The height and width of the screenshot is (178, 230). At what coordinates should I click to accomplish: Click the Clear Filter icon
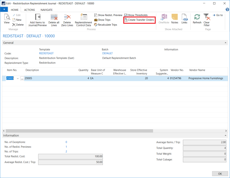pyautogui.click(x=206, y=19)
